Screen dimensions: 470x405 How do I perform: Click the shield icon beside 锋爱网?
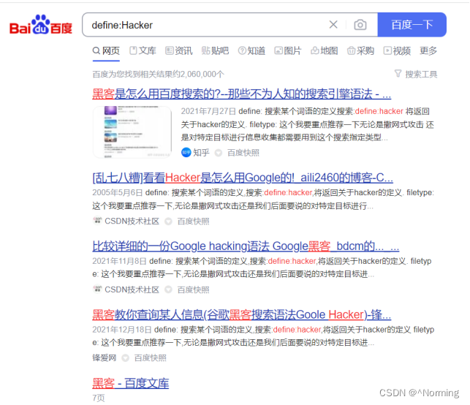tap(125, 358)
